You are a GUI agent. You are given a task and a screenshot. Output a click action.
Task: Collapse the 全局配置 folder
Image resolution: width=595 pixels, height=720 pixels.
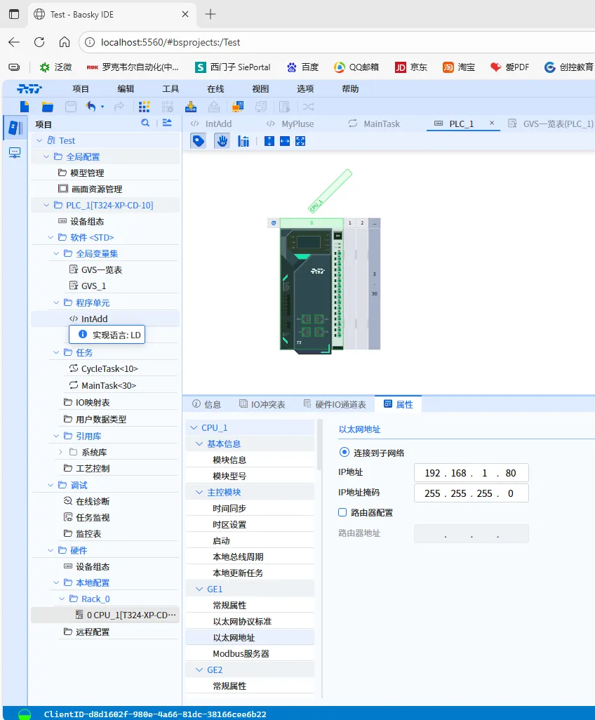[x=46, y=156]
